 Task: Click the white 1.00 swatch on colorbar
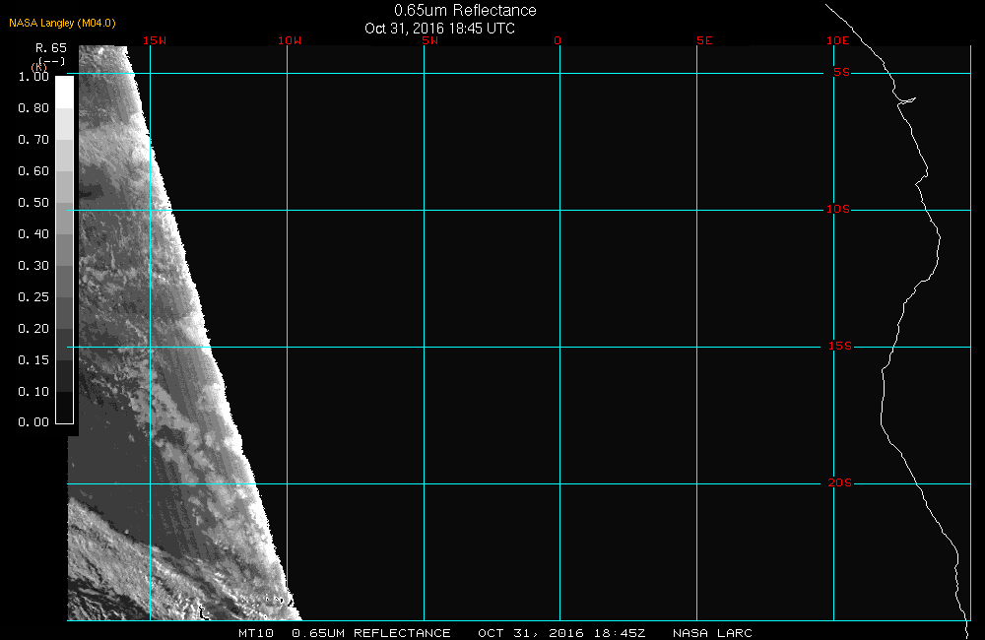63,91
